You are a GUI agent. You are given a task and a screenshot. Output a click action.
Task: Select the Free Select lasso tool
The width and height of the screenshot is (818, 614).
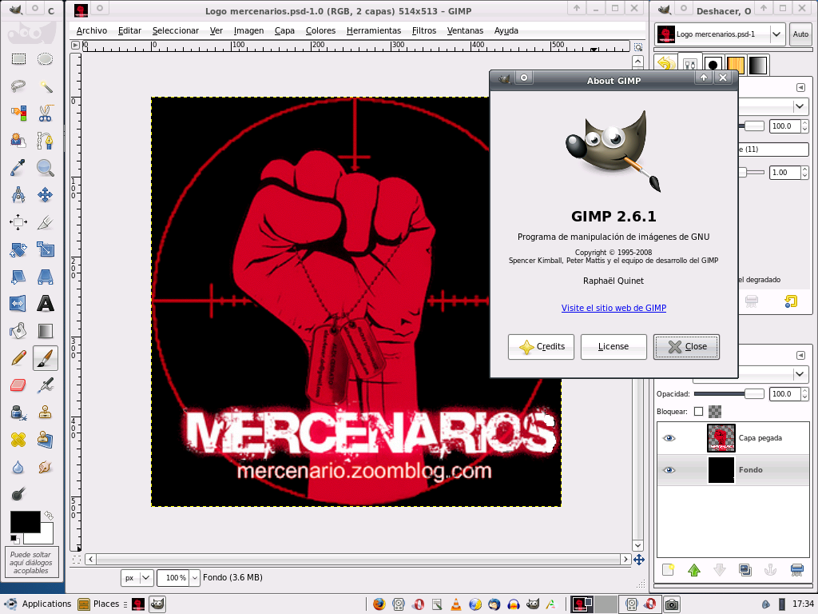pos(18,86)
